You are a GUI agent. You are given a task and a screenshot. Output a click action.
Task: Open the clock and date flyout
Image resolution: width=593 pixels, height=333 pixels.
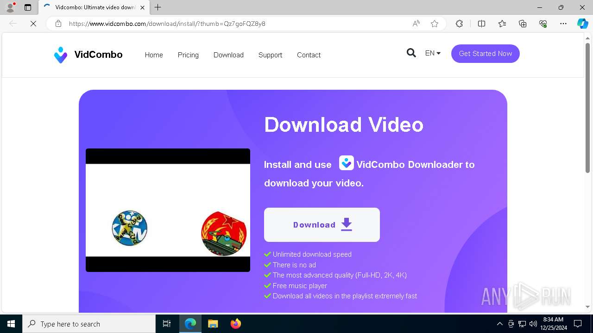pyautogui.click(x=553, y=324)
